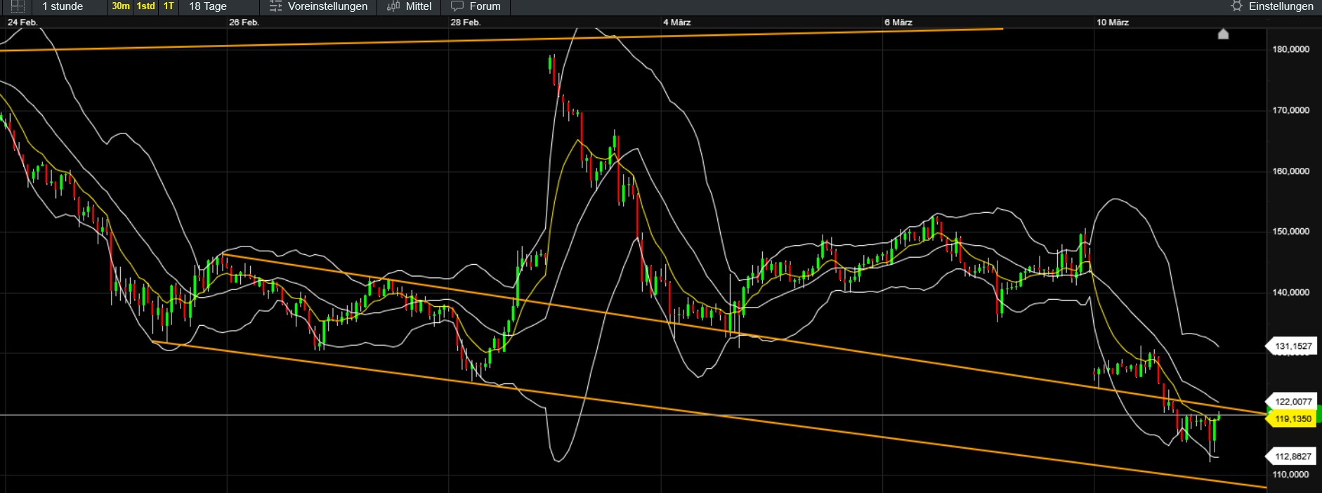Open the '18 Tage' range selector

[x=208, y=6]
